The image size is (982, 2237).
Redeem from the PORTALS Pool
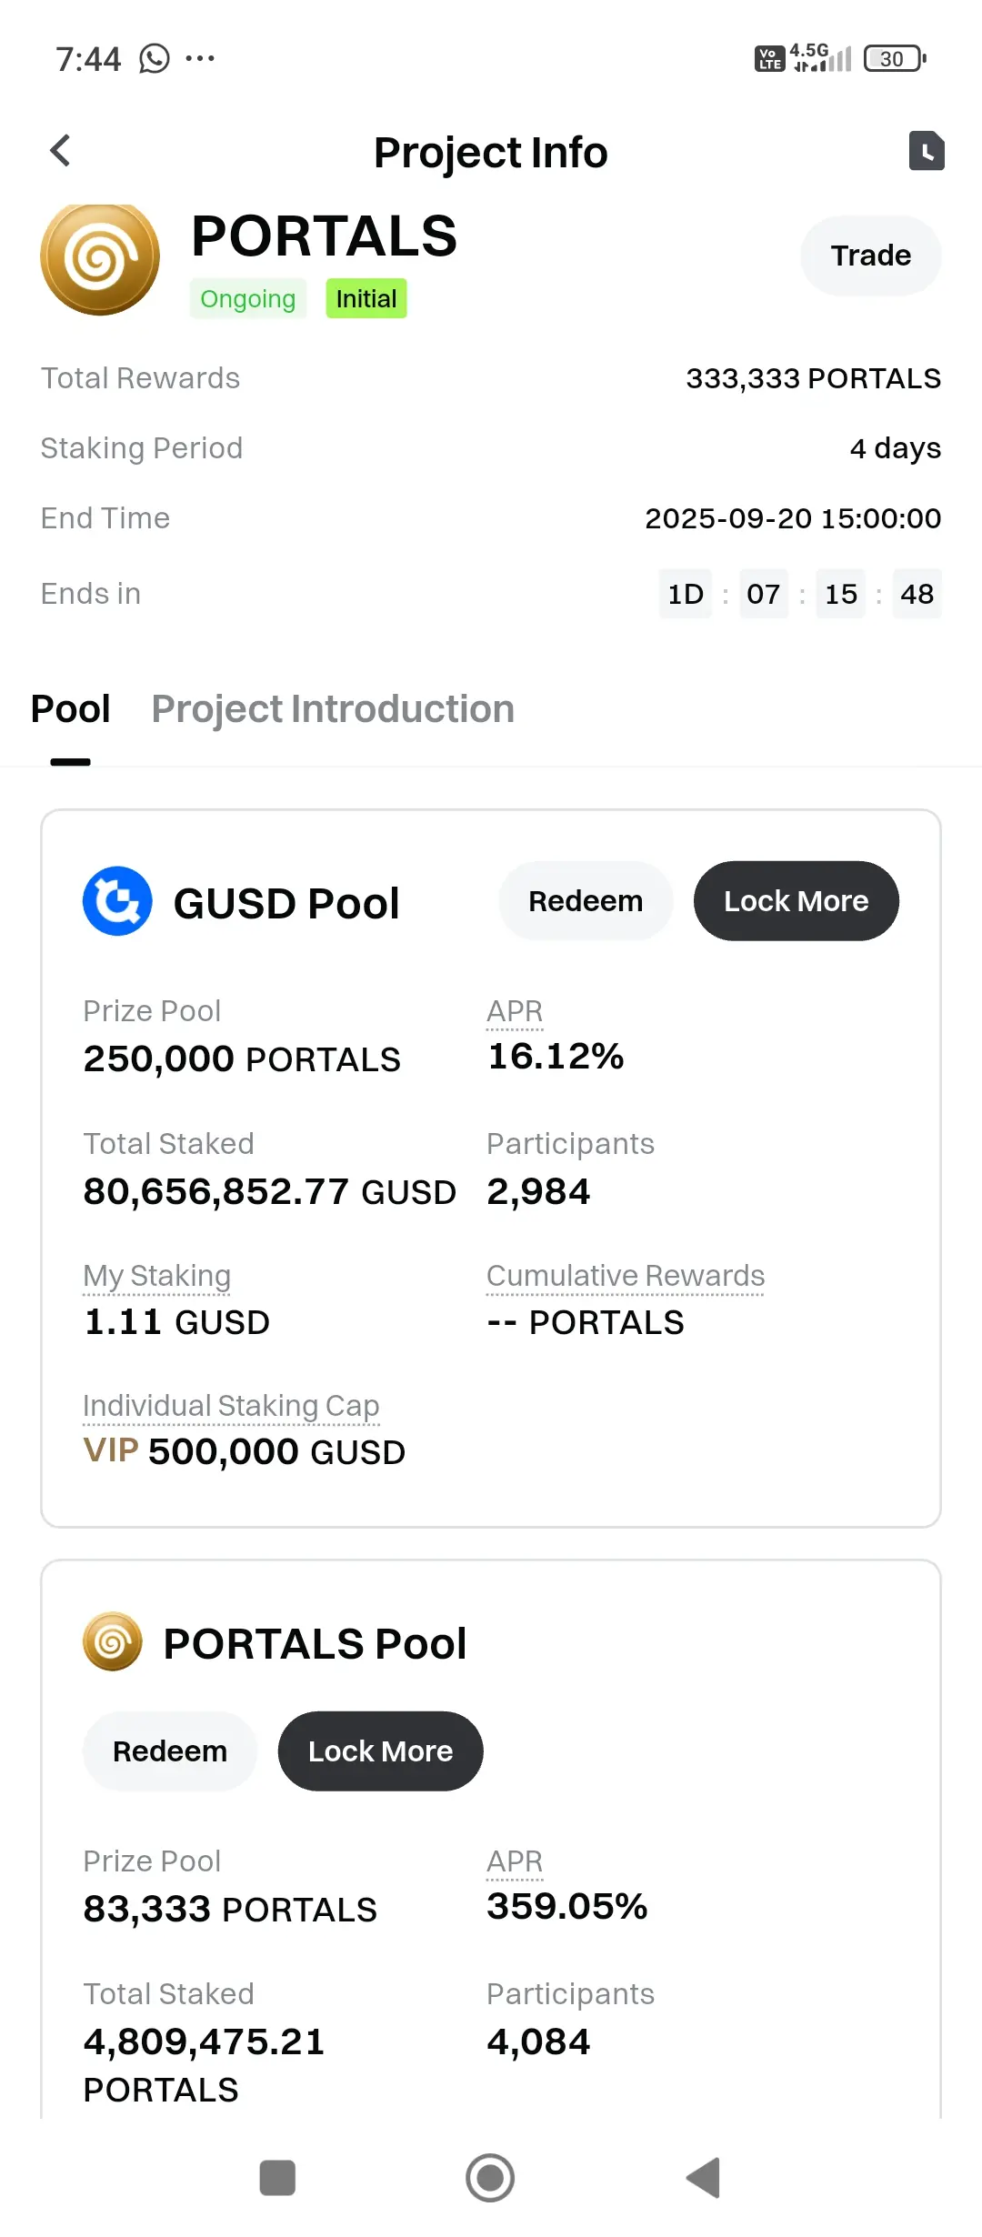[x=170, y=1751]
